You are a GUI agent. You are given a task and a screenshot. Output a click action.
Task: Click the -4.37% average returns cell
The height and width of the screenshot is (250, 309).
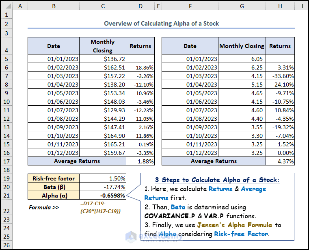coord(280,161)
